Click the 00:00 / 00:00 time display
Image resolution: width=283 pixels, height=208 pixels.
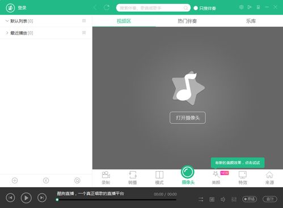[166, 194]
